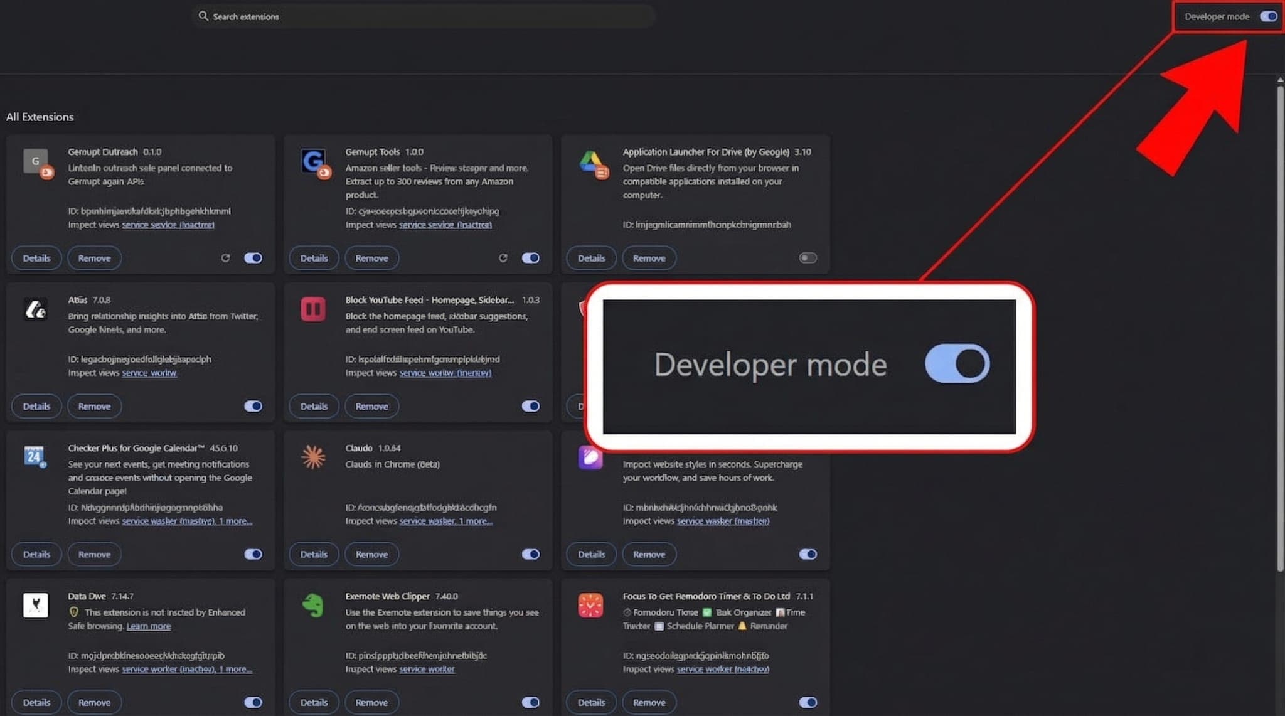This screenshot has width=1285, height=716.
Task: Turn off the Data Dwe extension
Action: (253, 702)
